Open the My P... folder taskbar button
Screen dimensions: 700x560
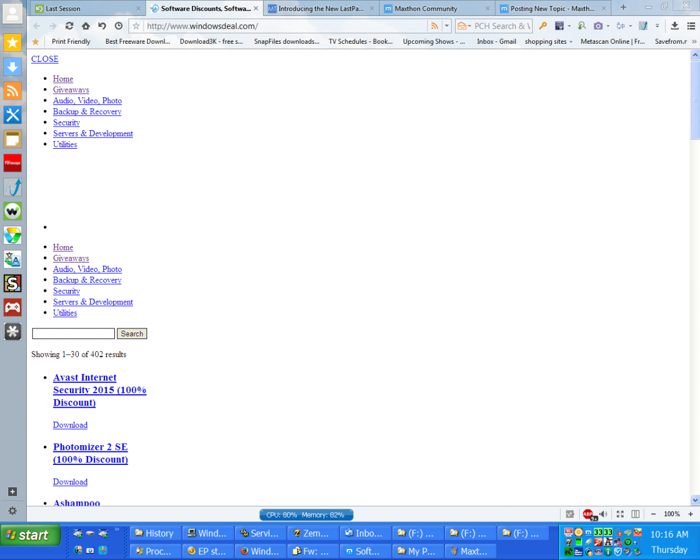pyautogui.click(x=417, y=551)
